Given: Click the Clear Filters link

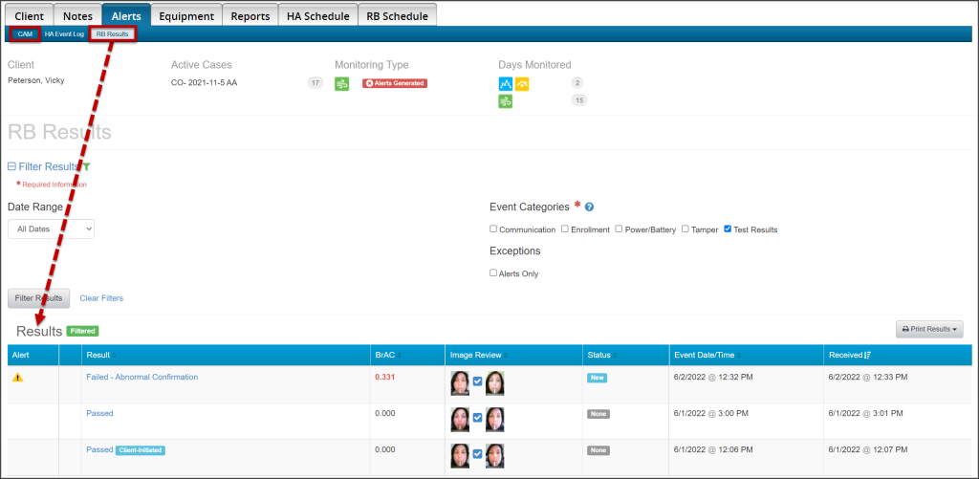Looking at the screenshot, I should (x=101, y=298).
